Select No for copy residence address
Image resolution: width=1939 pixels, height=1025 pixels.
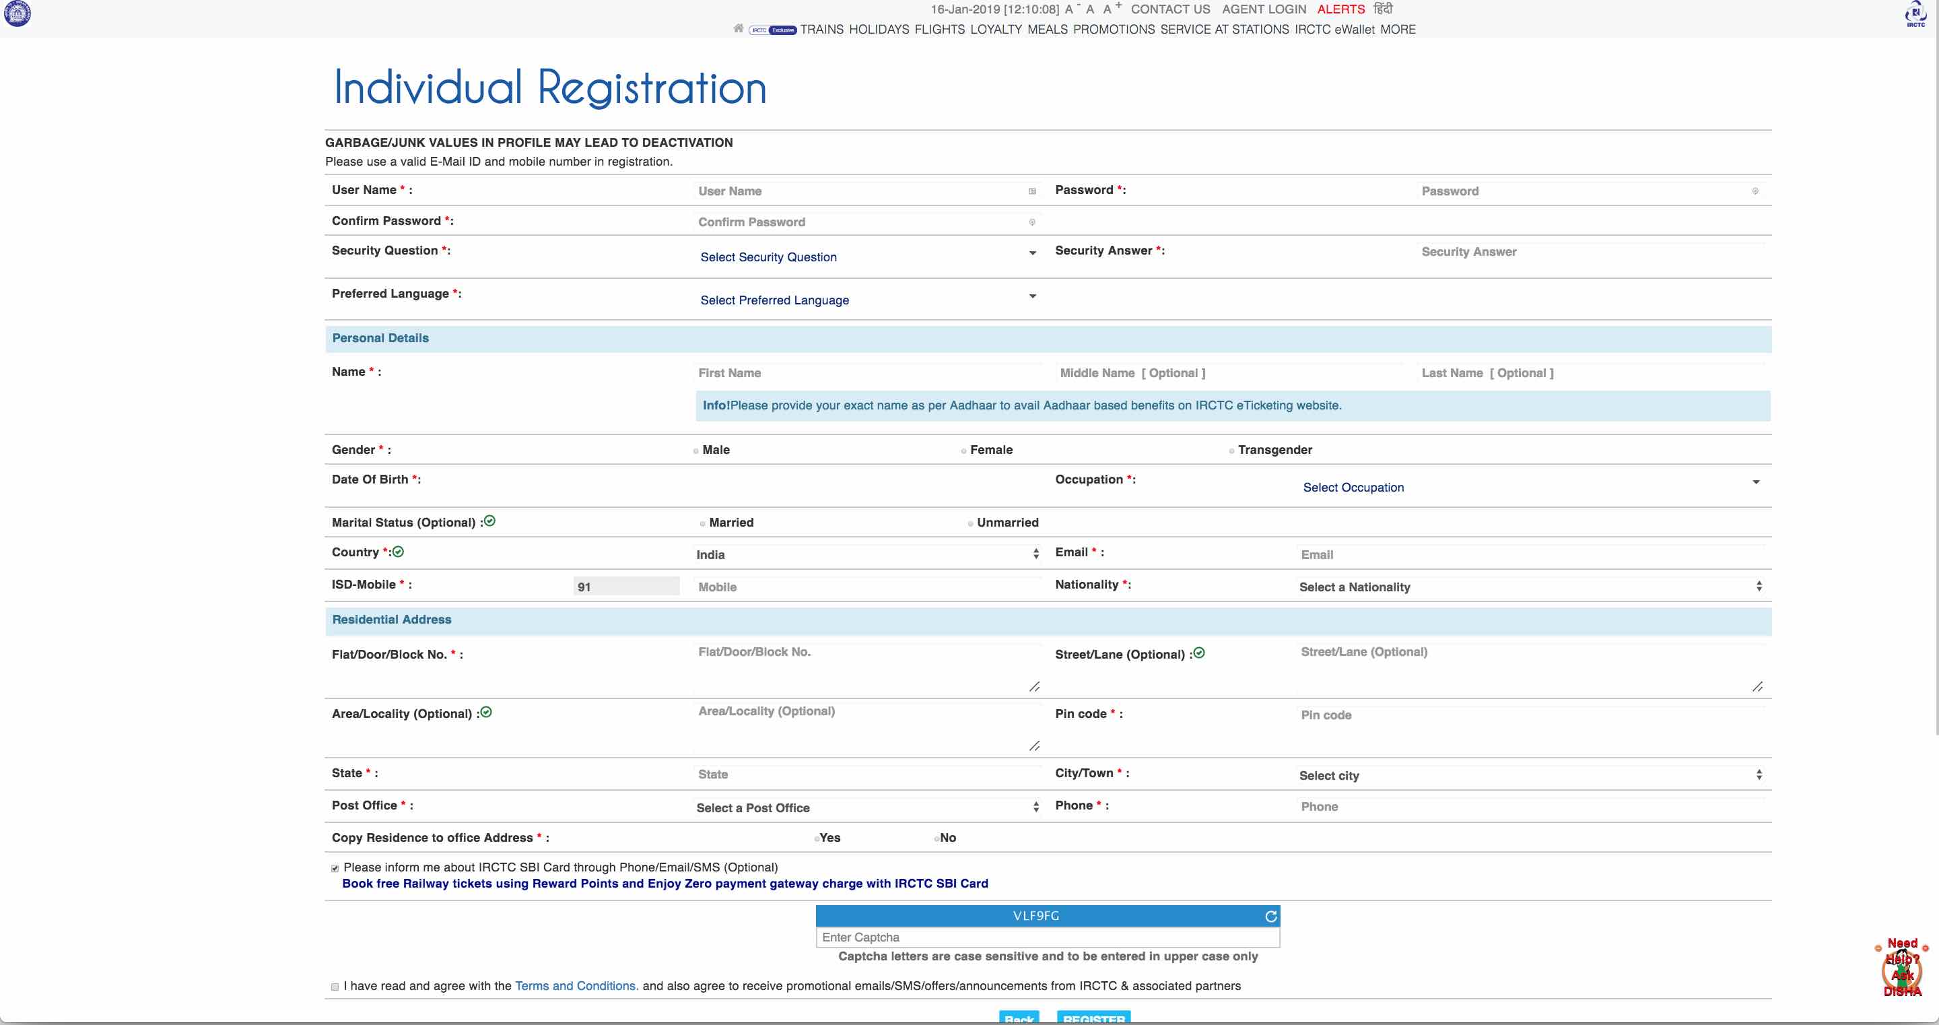(937, 838)
